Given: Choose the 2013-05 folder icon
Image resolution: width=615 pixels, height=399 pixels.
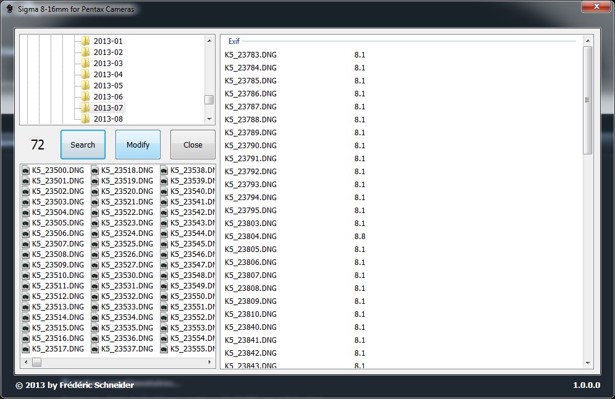Looking at the screenshot, I should point(85,85).
